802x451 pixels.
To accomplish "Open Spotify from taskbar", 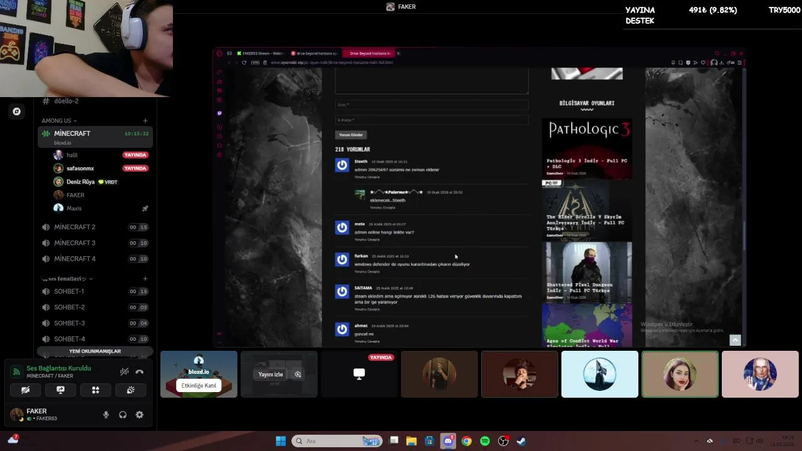I will pos(484,441).
